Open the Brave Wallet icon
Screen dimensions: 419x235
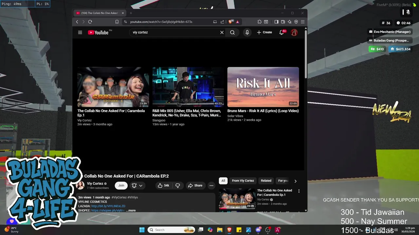tap(283, 22)
